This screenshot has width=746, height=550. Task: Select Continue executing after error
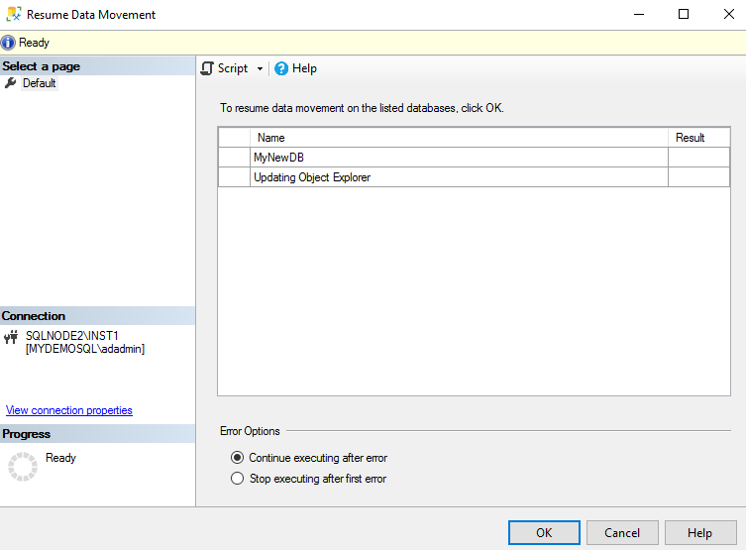pyautogui.click(x=237, y=458)
